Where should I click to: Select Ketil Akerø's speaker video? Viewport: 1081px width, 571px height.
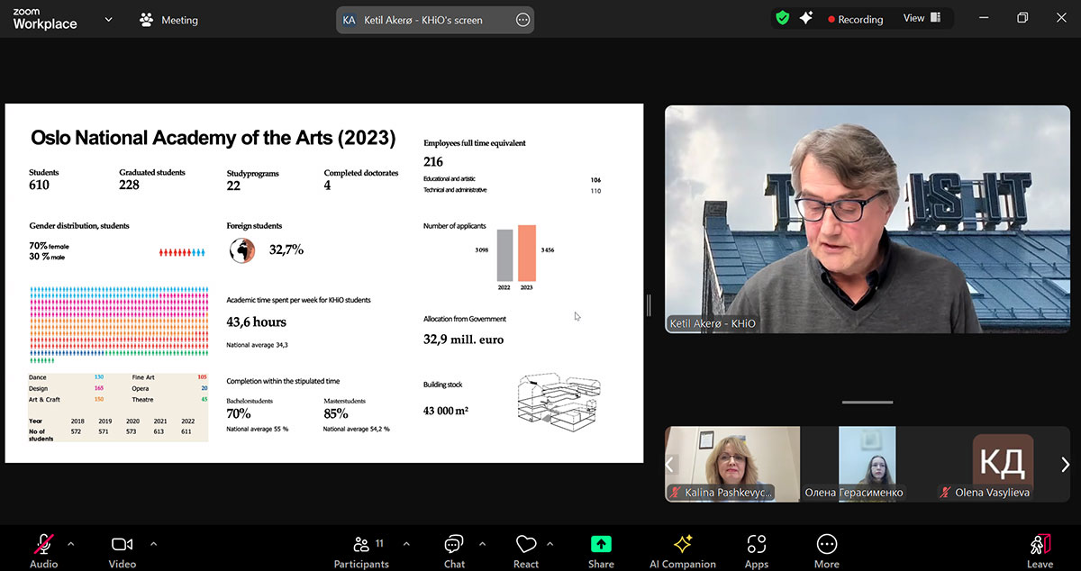tap(868, 220)
